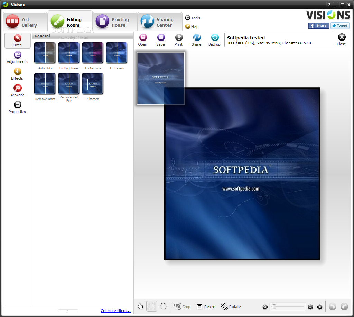Click the zoom slider handle

point(274,307)
